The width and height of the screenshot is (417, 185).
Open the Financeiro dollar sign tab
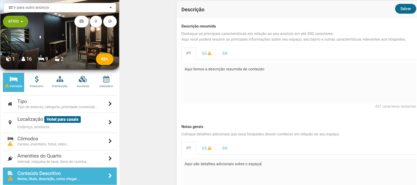37,82
